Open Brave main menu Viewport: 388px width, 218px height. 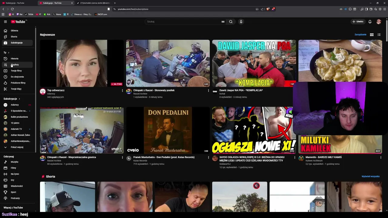pos(385,9)
